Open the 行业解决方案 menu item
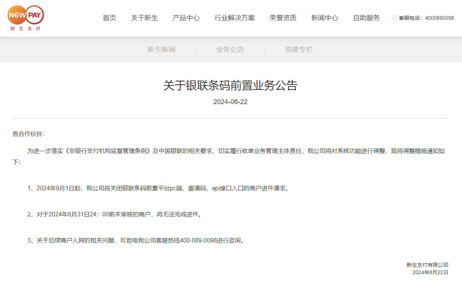The width and height of the screenshot is (462, 282). 235,18
